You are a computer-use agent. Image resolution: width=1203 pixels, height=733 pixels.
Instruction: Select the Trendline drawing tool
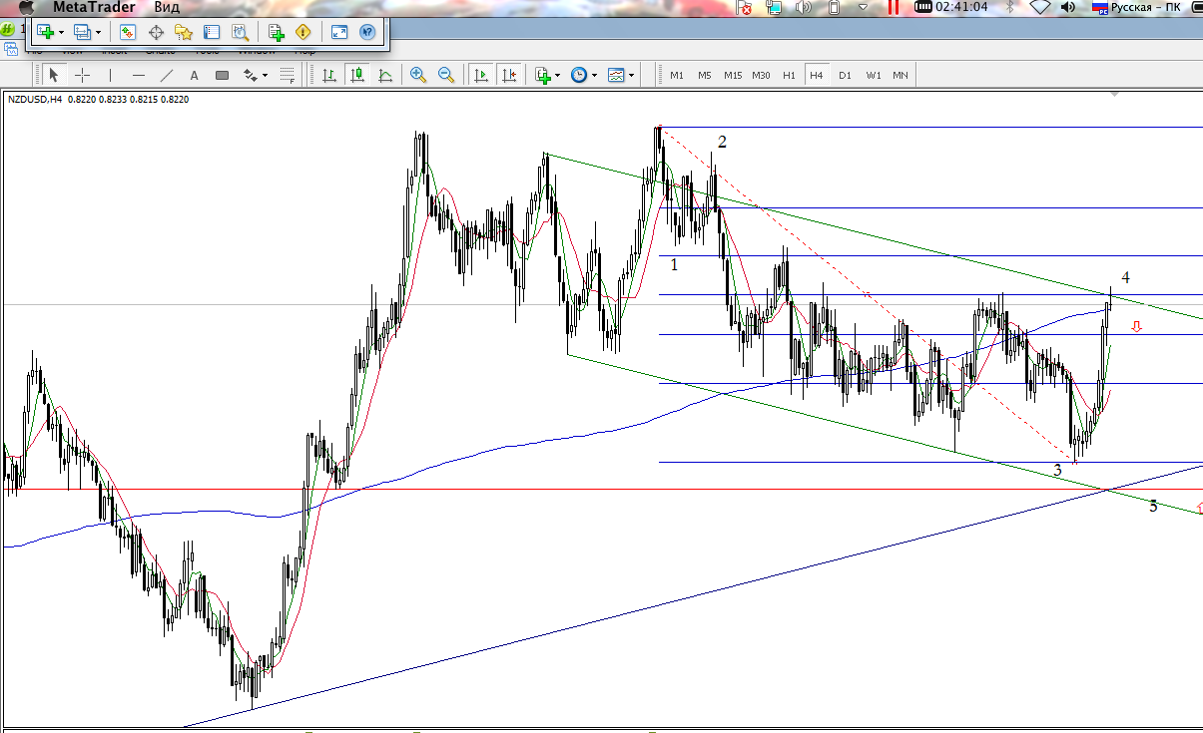(x=166, y=75)
